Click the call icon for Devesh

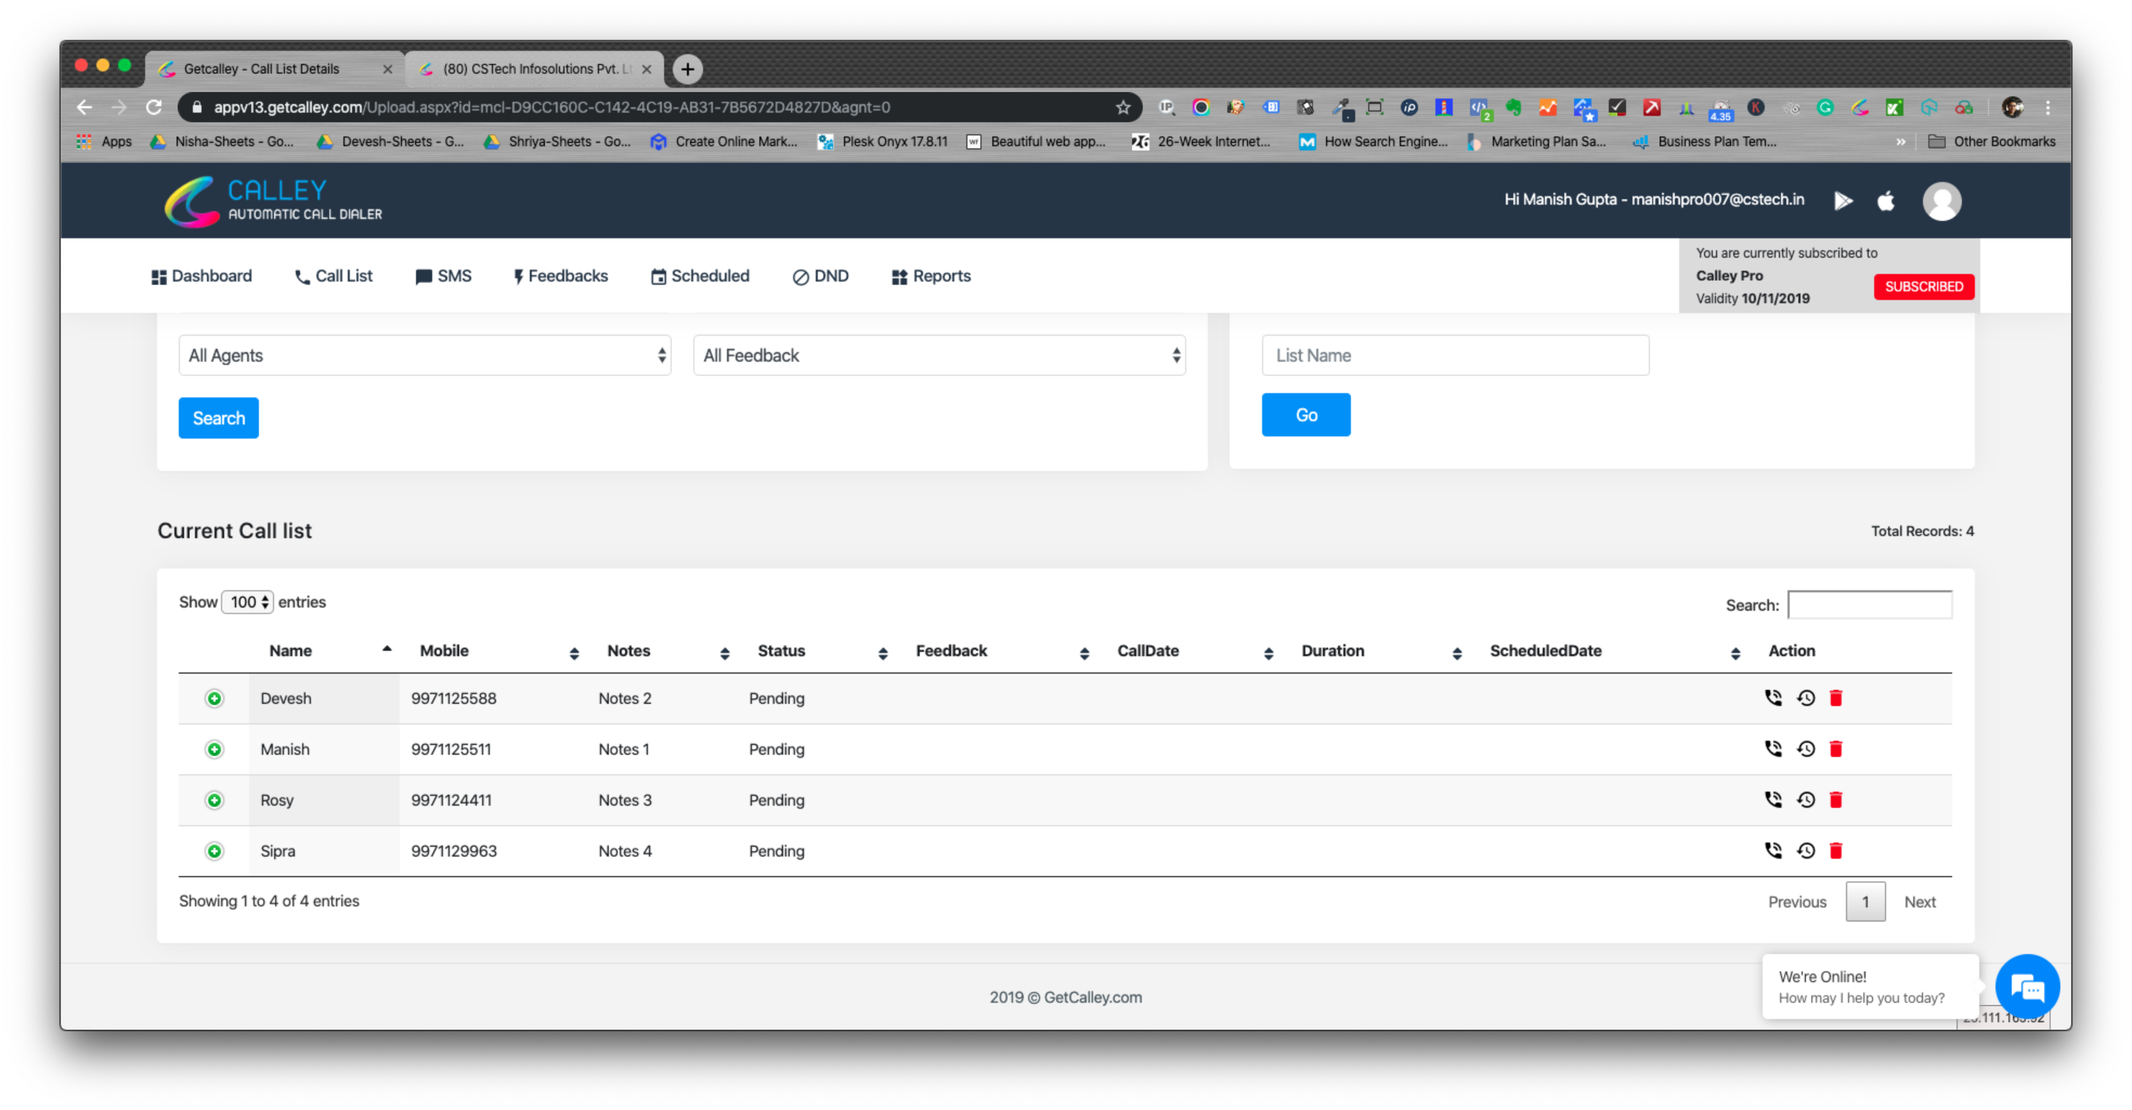pos(1773,698)
